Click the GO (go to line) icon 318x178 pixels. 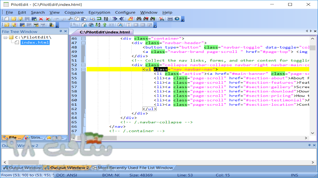pos(170,19)
